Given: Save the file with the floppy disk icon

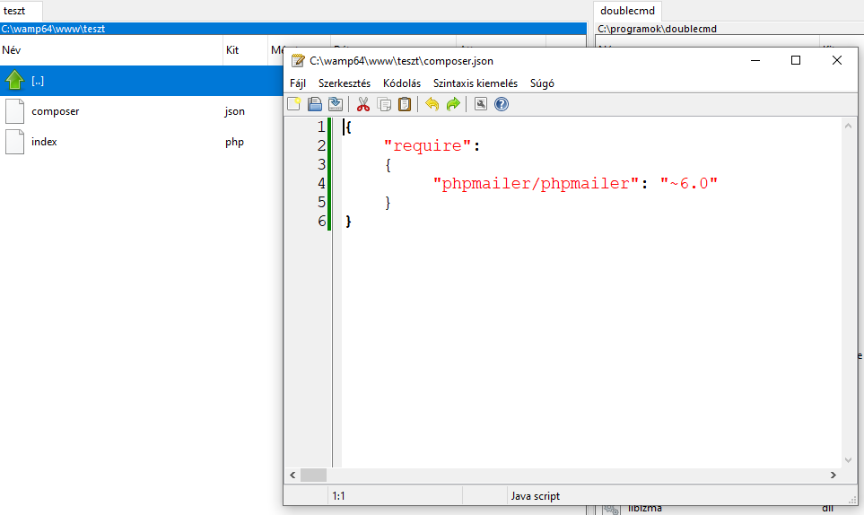Looking at the screenshot, I should (x=315, y=104).
